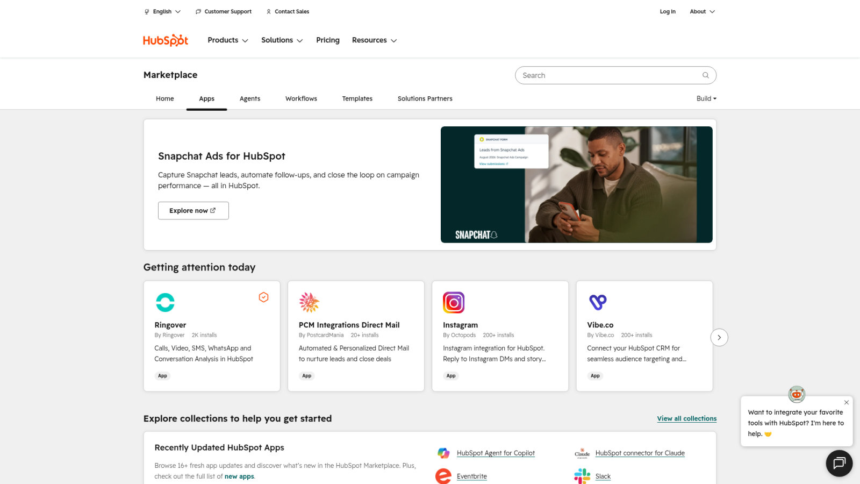Expand the Products menu

pos(228,40)
